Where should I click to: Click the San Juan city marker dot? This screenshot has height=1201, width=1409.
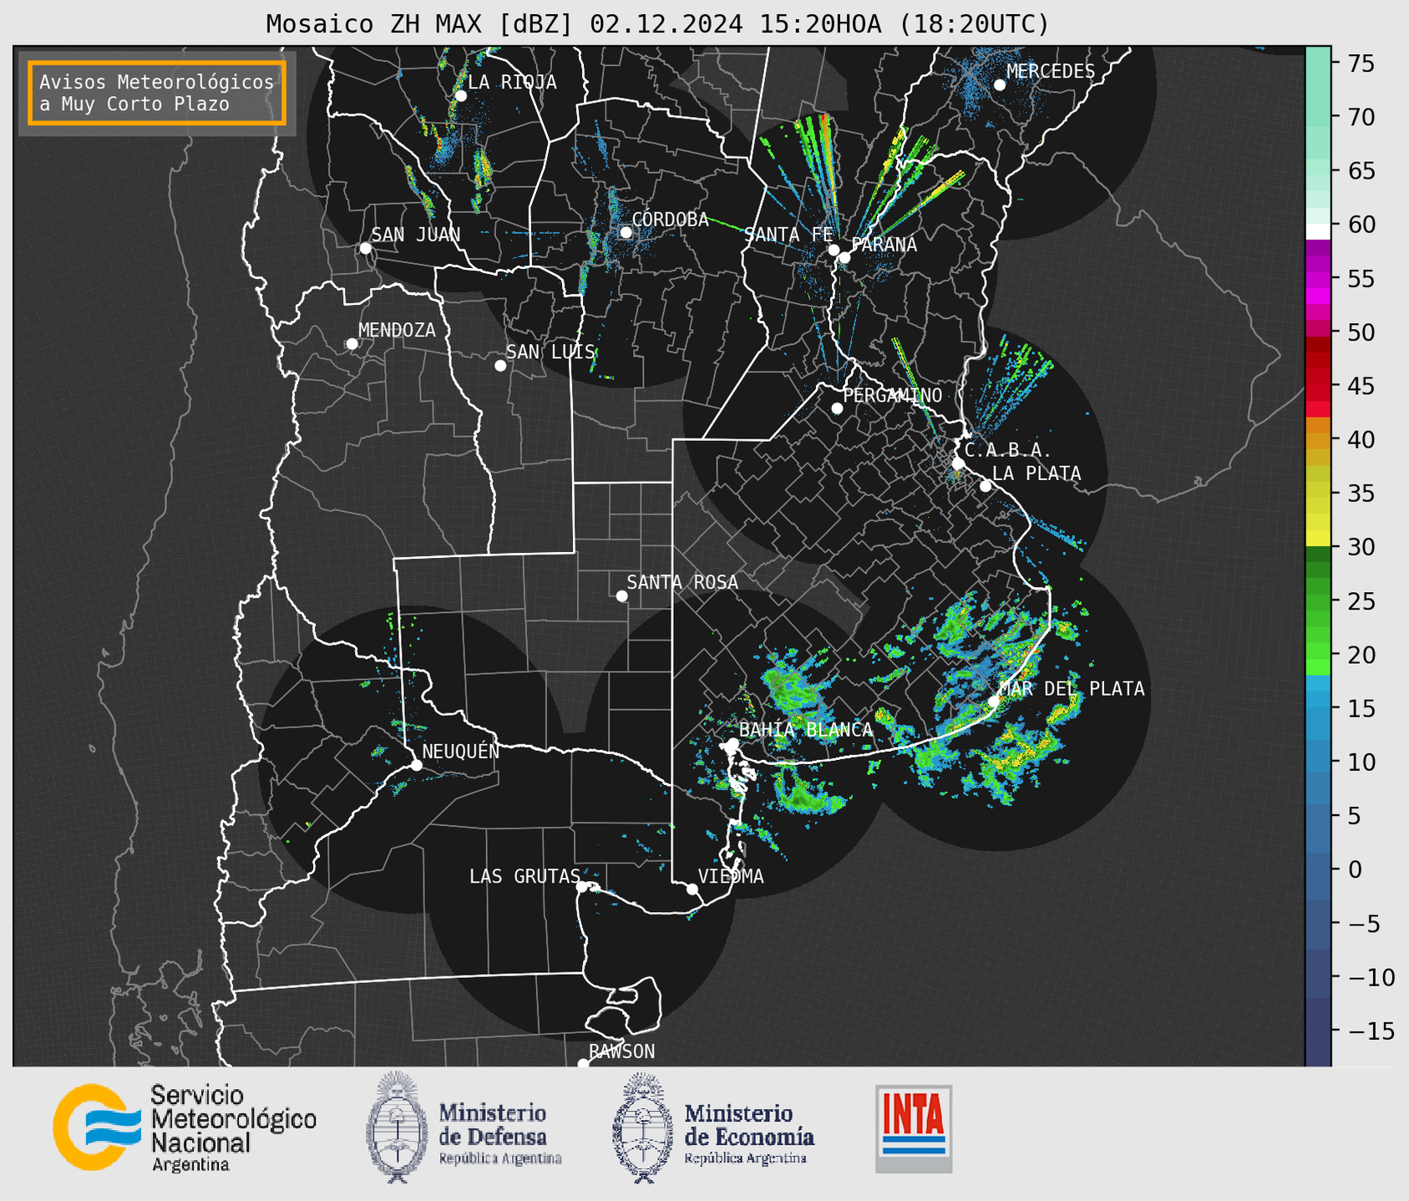(x=365, y=248)
